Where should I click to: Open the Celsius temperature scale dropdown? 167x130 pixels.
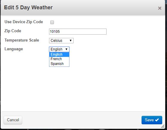tap(61, 41)
